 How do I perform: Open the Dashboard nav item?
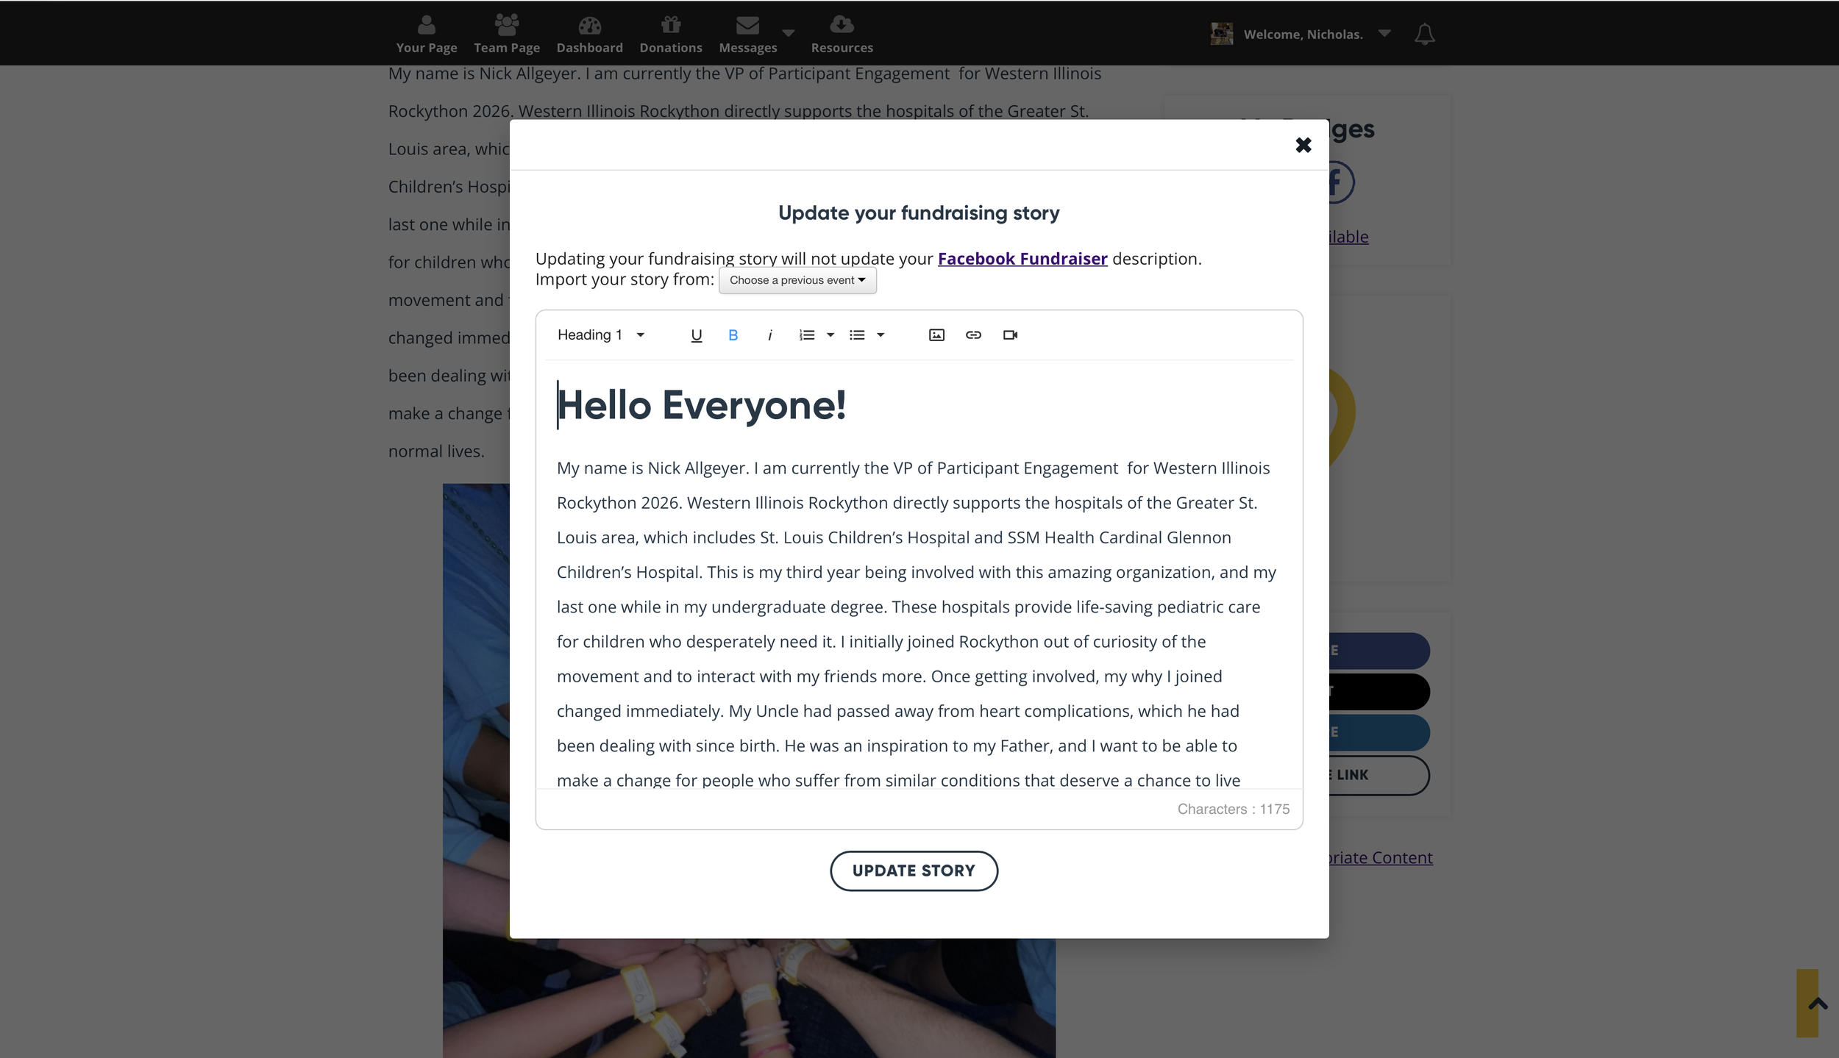pos(590,34)
